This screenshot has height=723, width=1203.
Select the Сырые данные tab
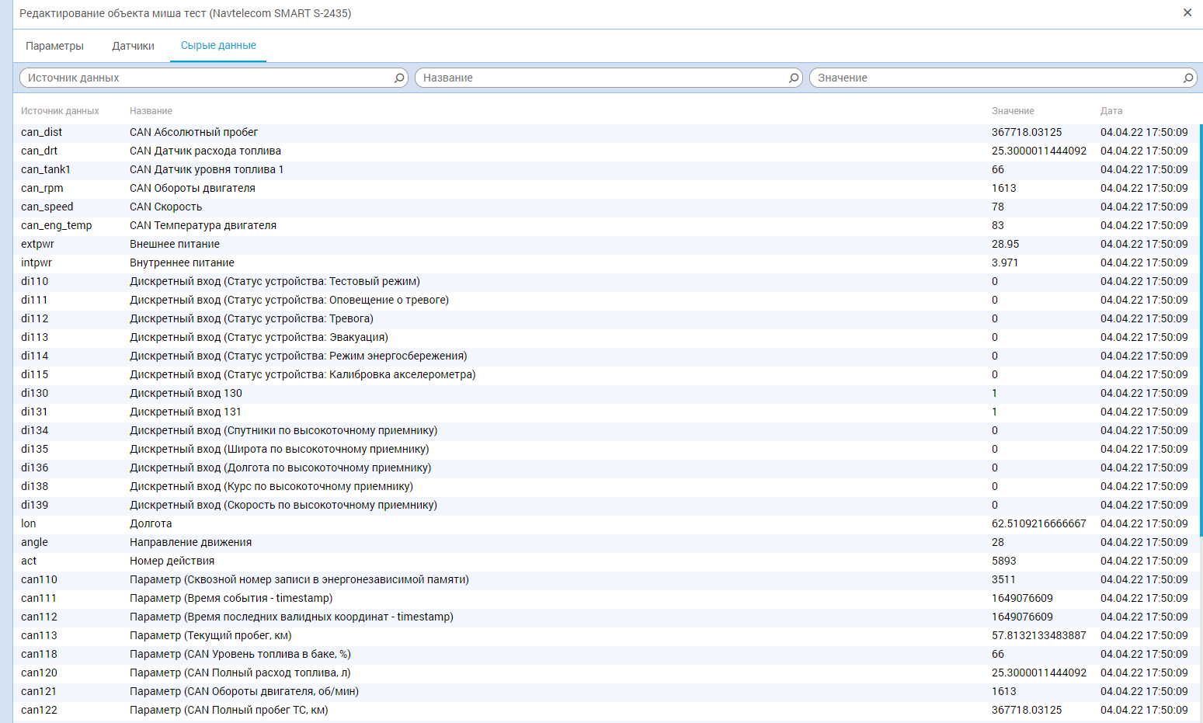[x=218, y=46]
